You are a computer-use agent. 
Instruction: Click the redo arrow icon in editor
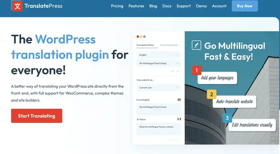(x=177, y=71)
